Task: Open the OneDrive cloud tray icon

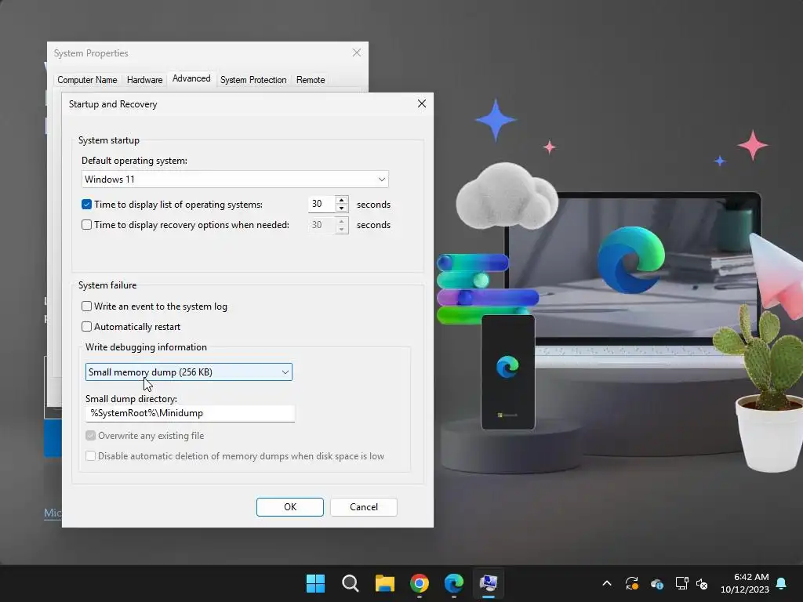Action: tap(657, 583)
